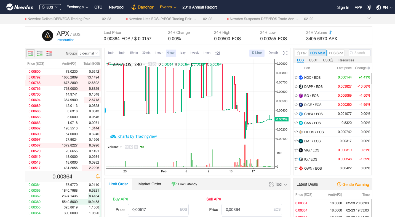Open the Volume legend dropdown arrow

pyautogui.click(x=121, y=147)
